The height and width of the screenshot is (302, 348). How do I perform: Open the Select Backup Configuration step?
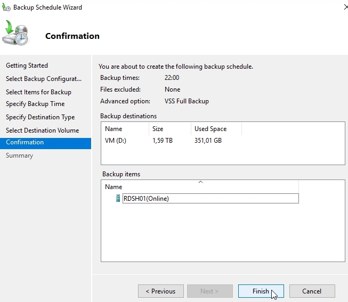click(x=44, y=79)
